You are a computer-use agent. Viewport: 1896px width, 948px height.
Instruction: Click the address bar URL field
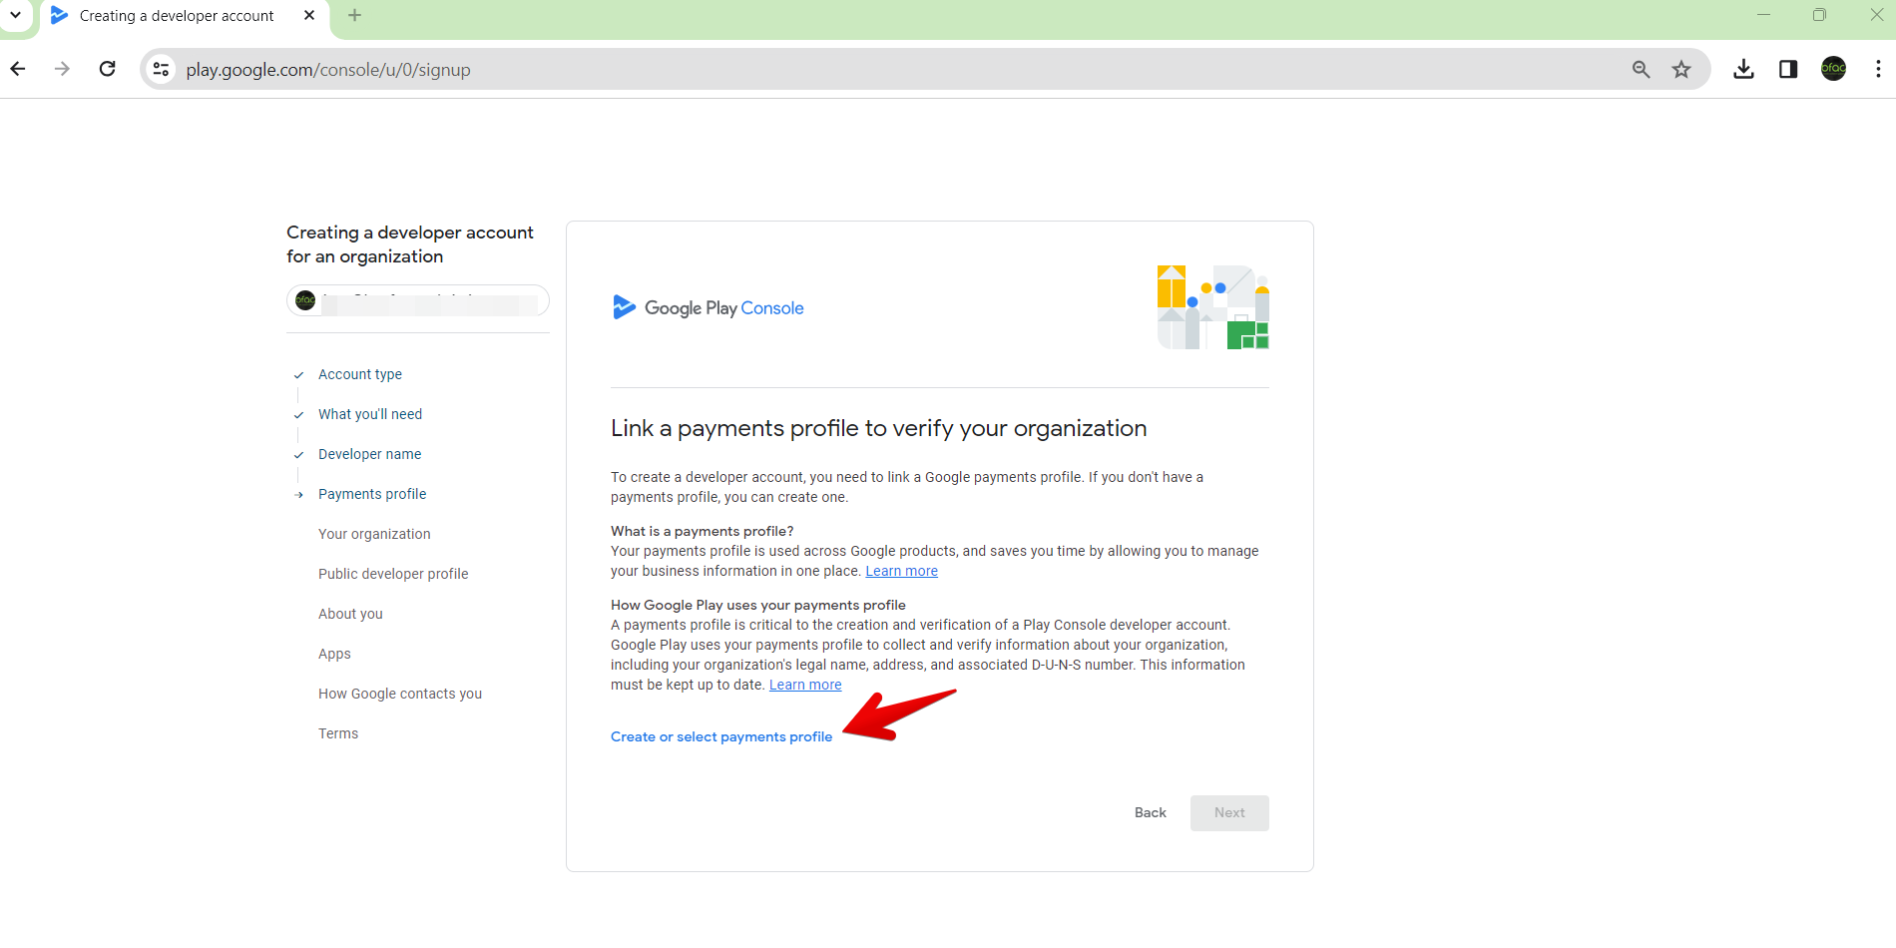click(x=798, y=69)
